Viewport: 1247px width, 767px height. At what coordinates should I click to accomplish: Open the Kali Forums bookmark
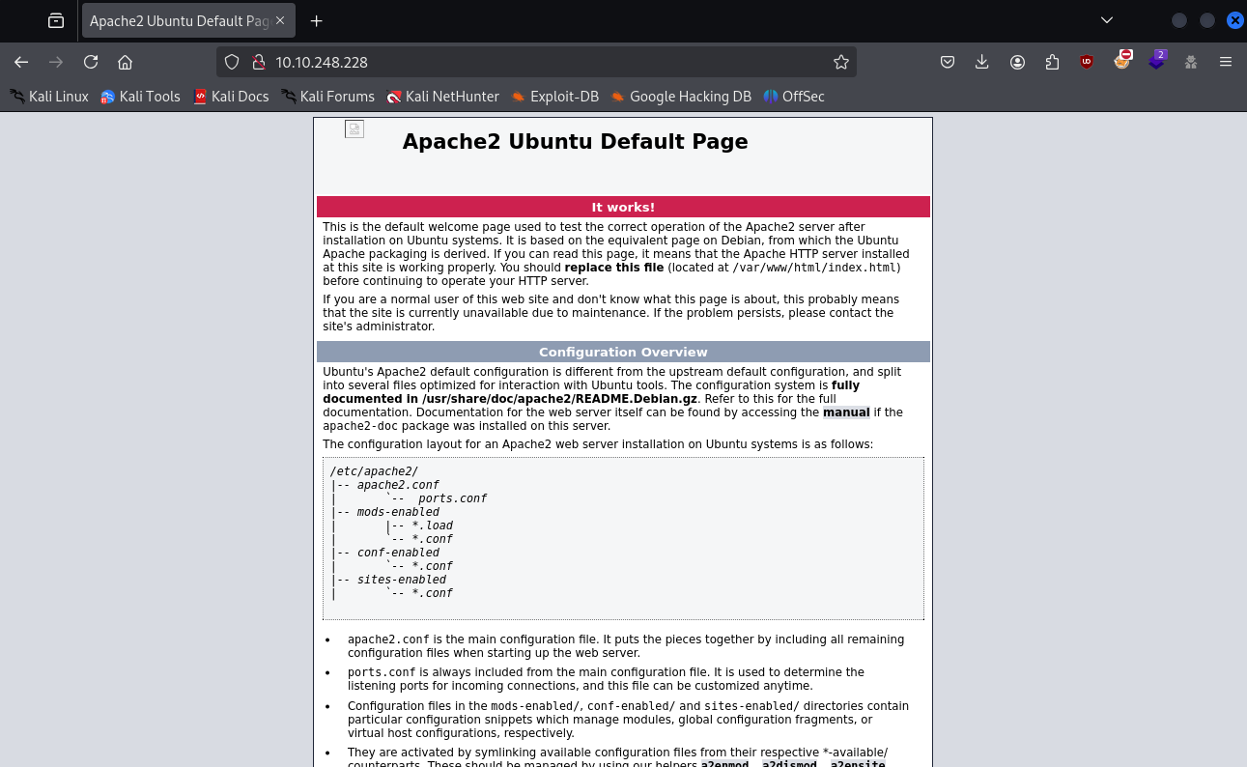(327, 97)
